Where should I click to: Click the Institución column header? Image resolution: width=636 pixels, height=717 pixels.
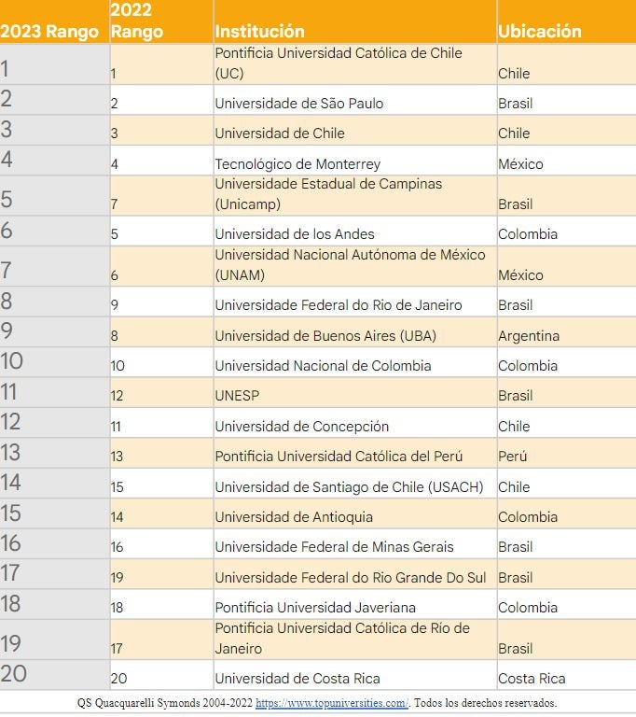pos(260,32)
